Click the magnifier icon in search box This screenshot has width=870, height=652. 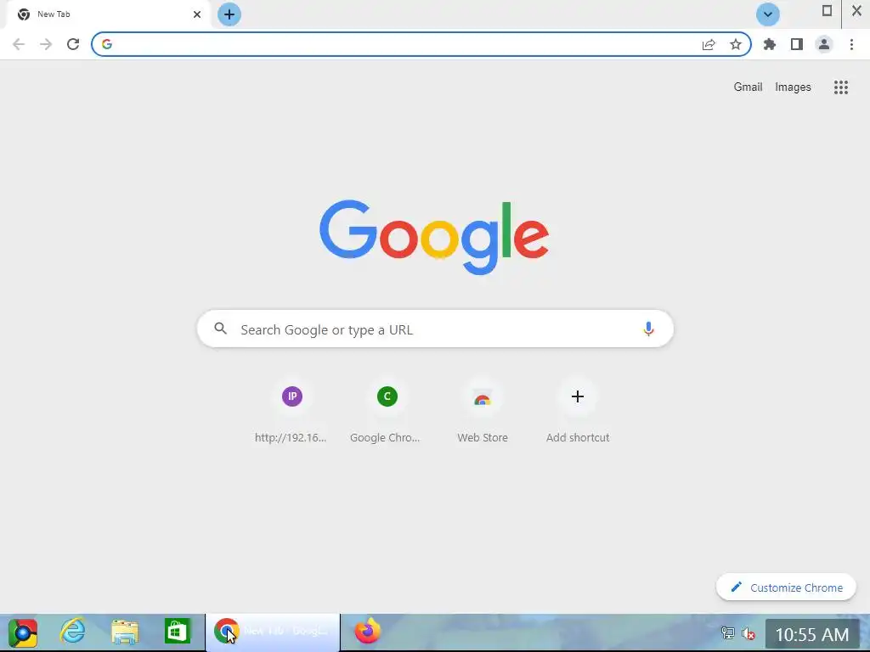pos(221,329)
